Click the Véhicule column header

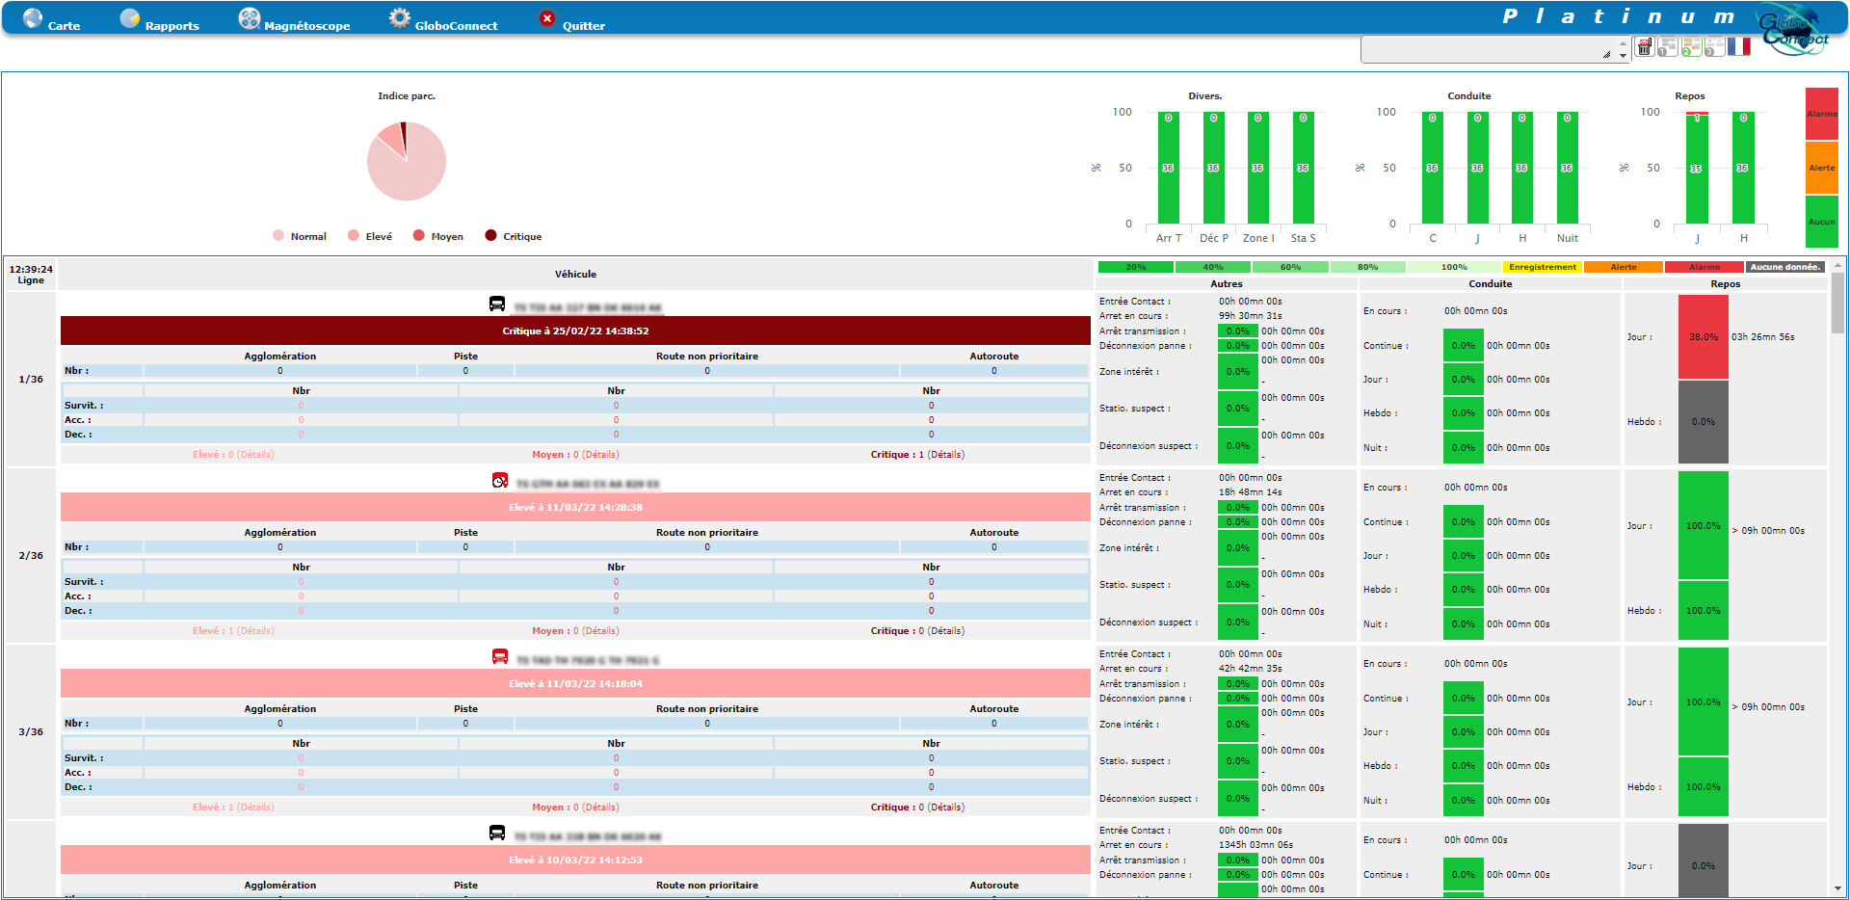tap(575, 274)
